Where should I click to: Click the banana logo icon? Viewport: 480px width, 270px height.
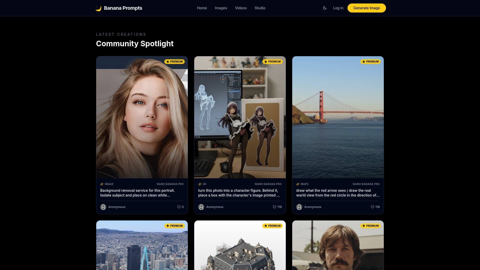click(x=98, y=8)
